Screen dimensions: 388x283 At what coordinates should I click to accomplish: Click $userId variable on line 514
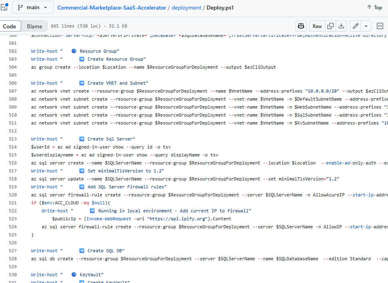pos(40,147)
